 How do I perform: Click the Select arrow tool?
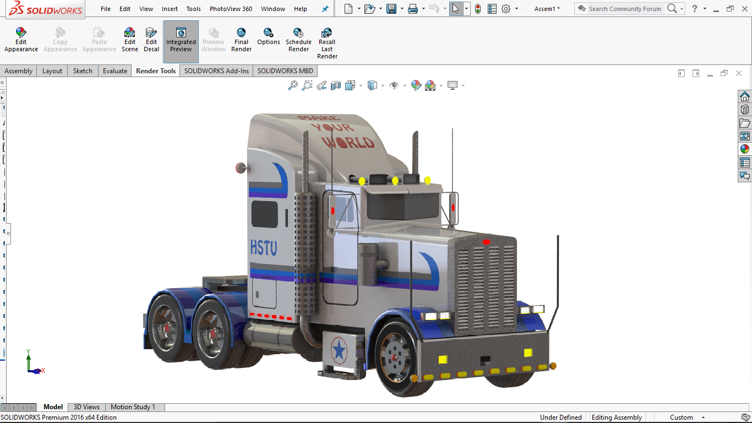[x=456, y=9]
